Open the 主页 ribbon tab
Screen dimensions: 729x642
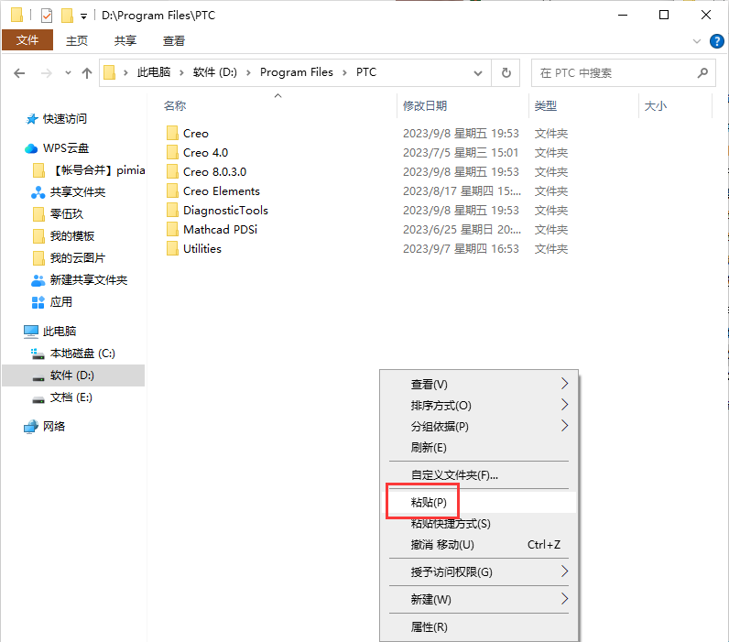point(77,41)
